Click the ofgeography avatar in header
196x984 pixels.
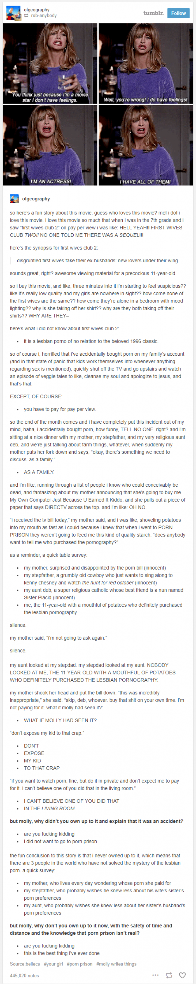(x=13, y=13)
